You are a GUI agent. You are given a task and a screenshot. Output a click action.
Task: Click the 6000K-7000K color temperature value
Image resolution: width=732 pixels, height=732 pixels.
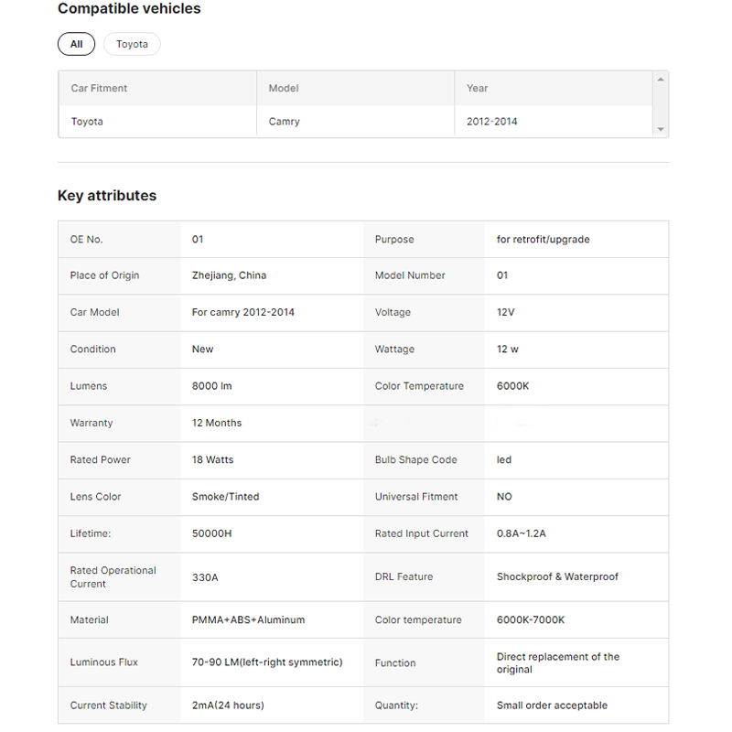coord(531,620)
